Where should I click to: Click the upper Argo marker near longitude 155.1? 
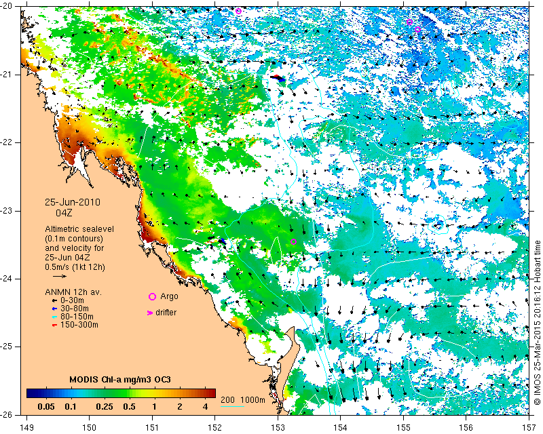pyautogui.click(x=410, y=22)
